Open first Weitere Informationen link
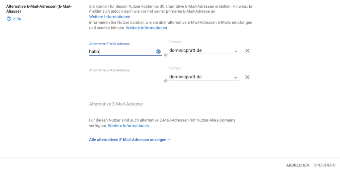Viewport: 340px width, 172px height. [x=110, y=17]
